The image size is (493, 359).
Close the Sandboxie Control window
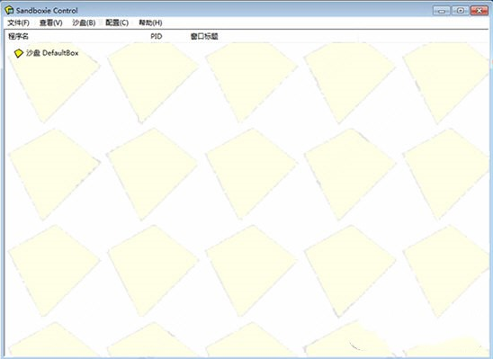point(479,11)
